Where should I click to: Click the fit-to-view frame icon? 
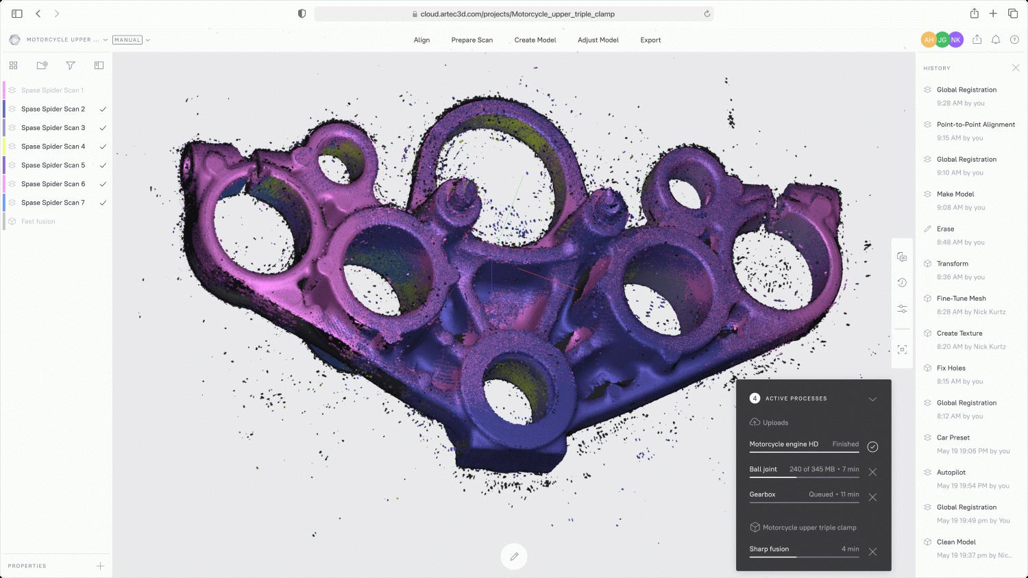(x=902, y=349)
